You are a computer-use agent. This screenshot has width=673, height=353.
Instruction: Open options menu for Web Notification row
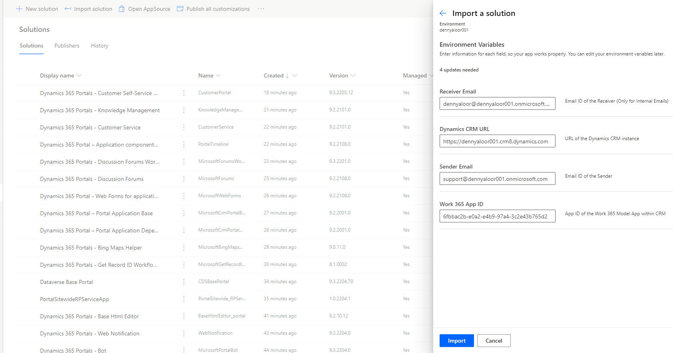point(184,333)
